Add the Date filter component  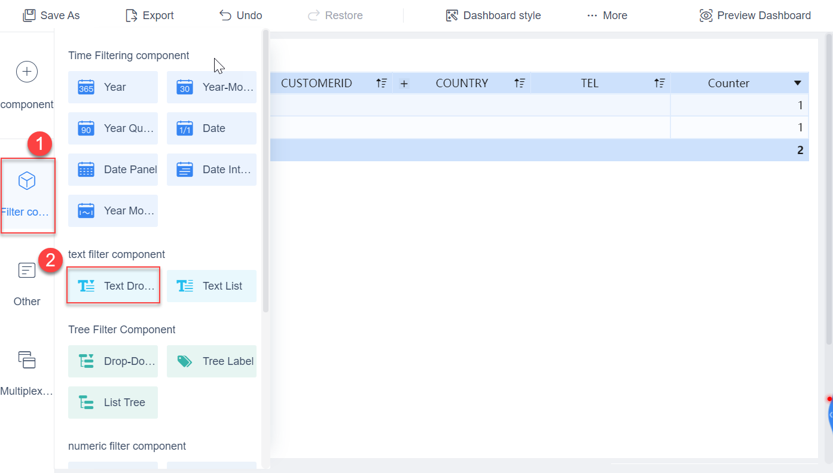pyautogui.click(x=212, y=128)
